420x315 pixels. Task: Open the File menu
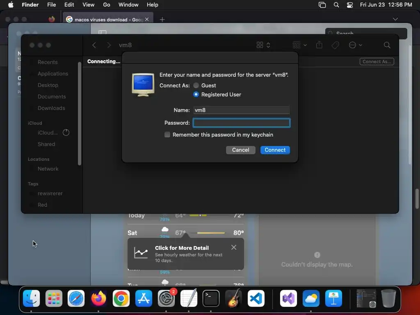point(51,5)
